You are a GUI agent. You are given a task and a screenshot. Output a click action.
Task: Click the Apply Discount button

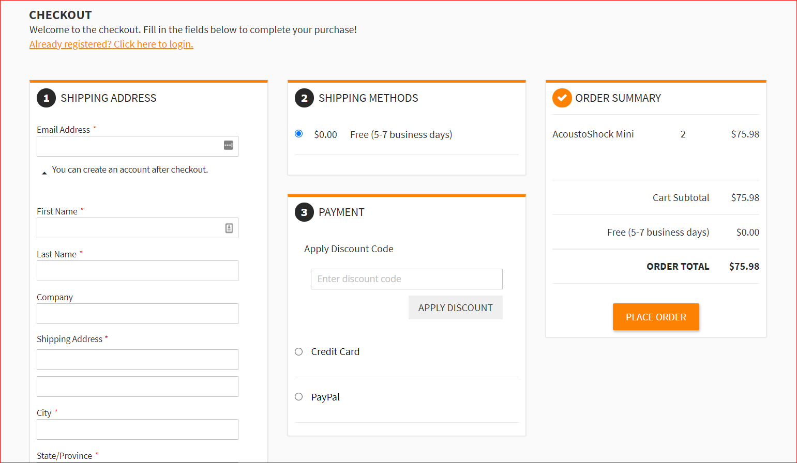[x=455, y=307]
